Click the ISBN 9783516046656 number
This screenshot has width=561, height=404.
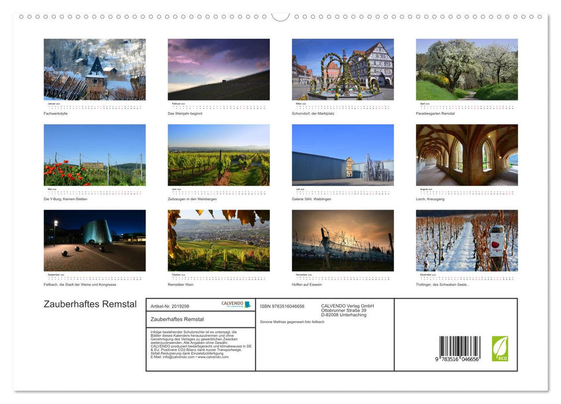[x=283, y=306]
